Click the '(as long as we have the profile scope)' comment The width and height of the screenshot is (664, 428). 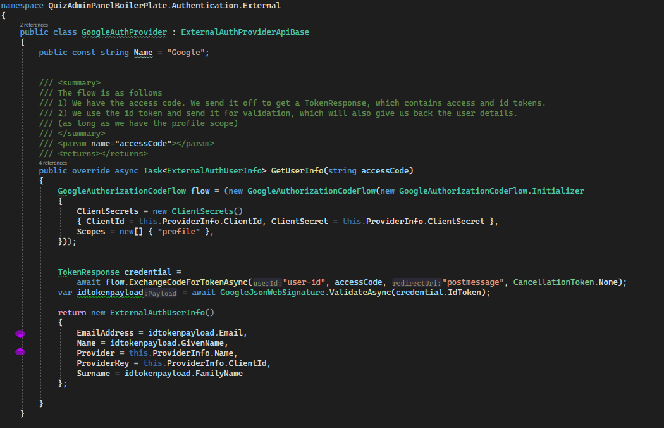[148, 123]
